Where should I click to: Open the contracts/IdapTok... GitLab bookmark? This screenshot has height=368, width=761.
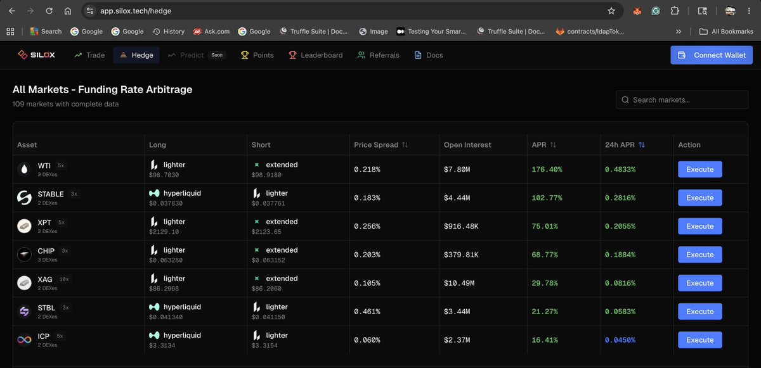(x=590, y=31)
